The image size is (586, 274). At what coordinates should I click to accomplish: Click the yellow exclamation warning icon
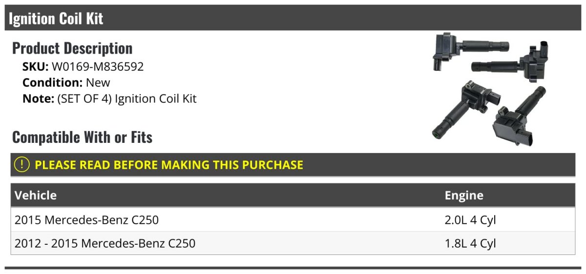(x=22, y=165)
